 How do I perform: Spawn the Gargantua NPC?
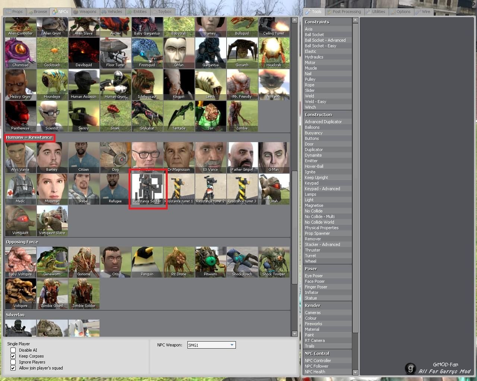tap(211, 53)
